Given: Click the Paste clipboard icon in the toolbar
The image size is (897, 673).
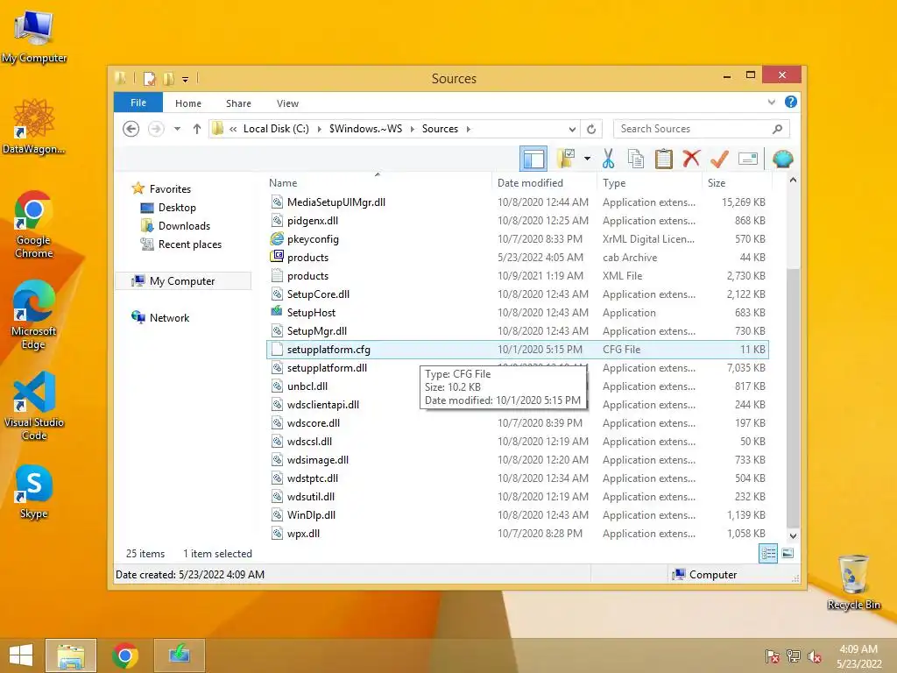Looking at the screenshot, I should (x=664, y=159).
